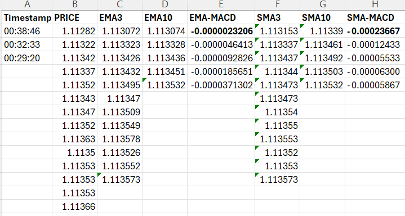Select price cell 1.11322
This screenshot has height=216, width=405.
(75, 44)
